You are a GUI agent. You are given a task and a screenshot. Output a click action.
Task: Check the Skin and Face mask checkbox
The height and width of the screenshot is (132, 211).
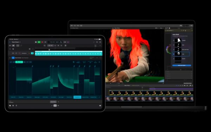(x=174, y=50)
